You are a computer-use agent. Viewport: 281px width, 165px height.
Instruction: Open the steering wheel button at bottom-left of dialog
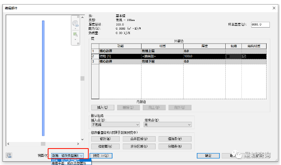[9, 155]
